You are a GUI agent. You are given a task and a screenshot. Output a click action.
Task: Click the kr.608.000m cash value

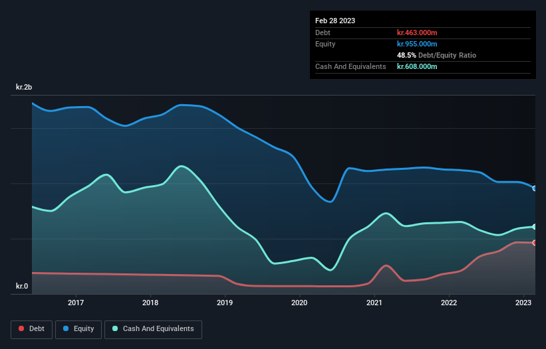[x=417, y=66]
